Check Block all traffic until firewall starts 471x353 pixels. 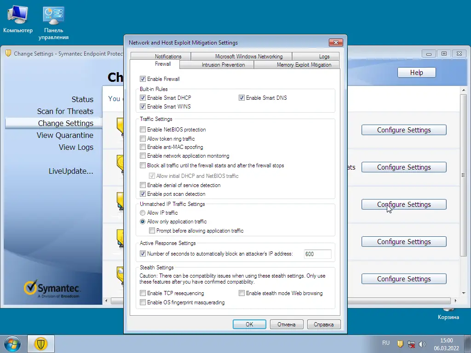(143, 165)
